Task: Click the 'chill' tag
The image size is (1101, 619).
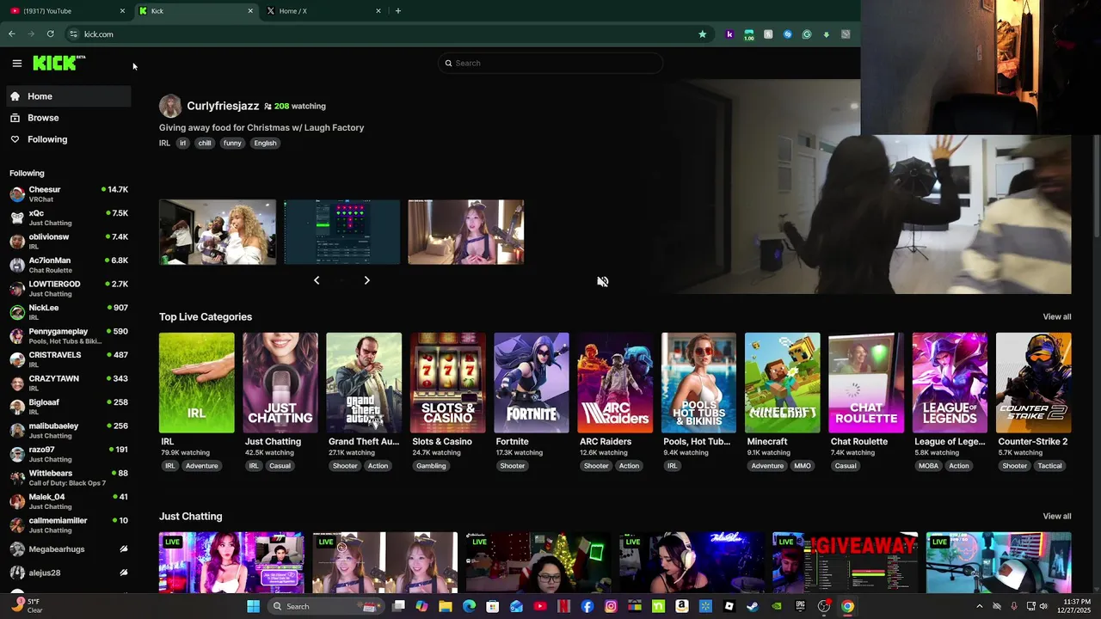Action: pos(205,144)
